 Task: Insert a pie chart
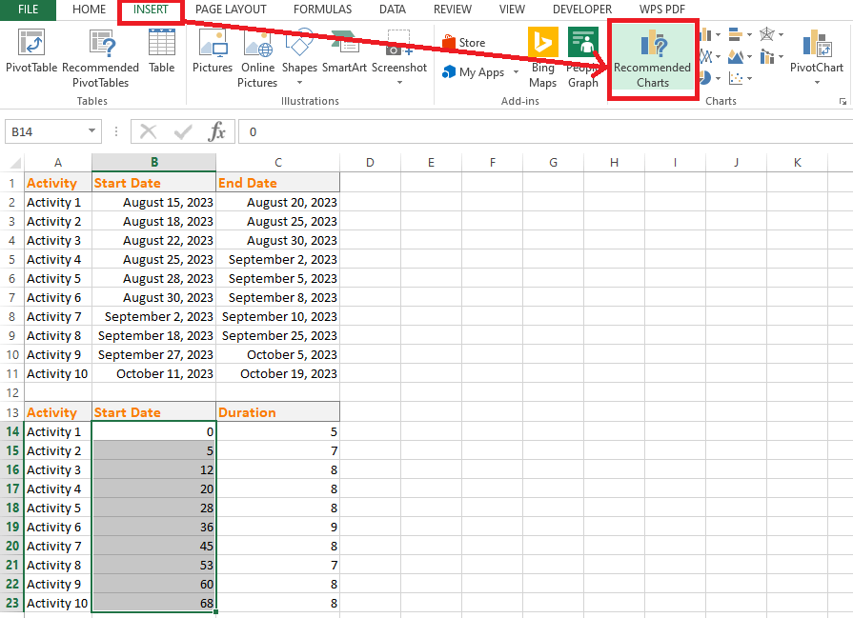(705, 78)
